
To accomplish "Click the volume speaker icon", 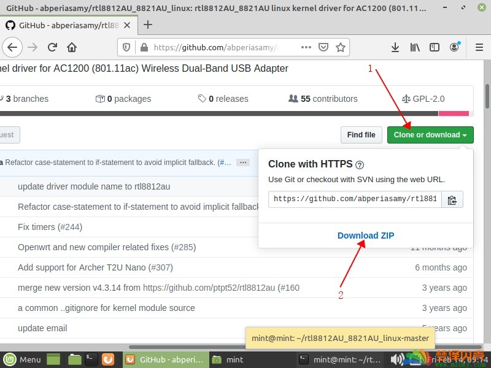I will click(x=396, y=359).
